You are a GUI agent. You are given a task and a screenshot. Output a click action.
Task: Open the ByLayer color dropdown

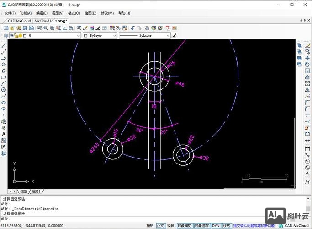pyautogui.click(x=115, y=35)
